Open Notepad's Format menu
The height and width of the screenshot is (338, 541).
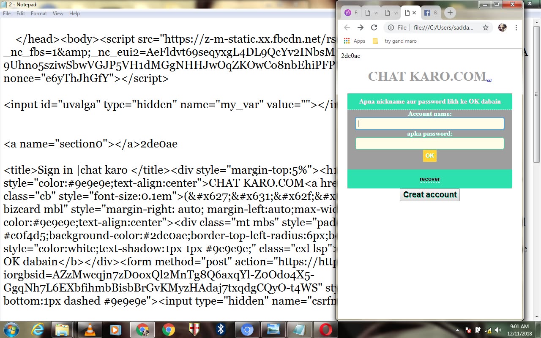click(x=39, y=14)
